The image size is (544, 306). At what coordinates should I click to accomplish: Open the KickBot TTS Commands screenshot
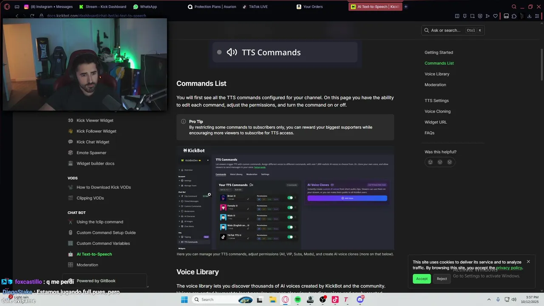pyautogui.click(x=285, y=198)
